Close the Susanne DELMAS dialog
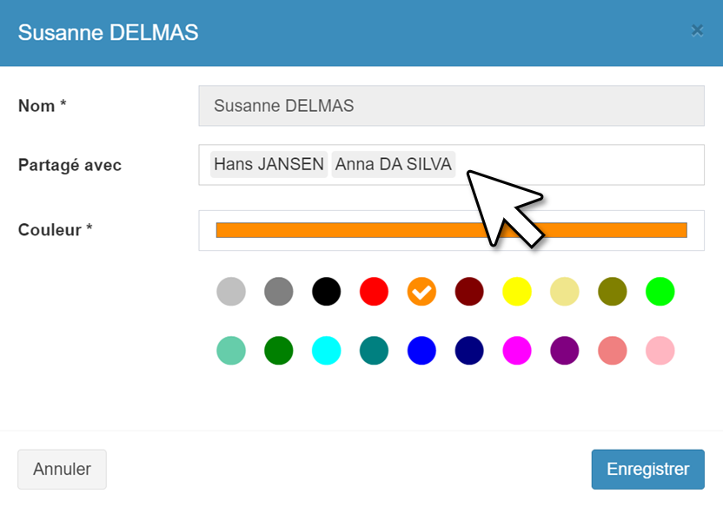This screenshot has width=723, height=507. click(x=697, y=31)
